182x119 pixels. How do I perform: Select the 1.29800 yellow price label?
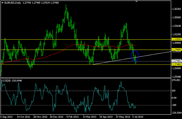[x=176, y=50]
